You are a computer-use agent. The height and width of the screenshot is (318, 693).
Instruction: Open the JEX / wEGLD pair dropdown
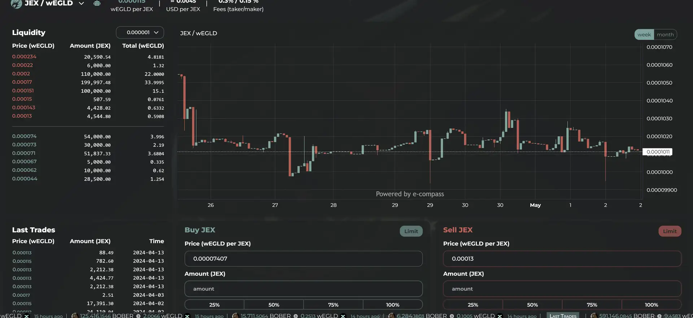[81, 4]
